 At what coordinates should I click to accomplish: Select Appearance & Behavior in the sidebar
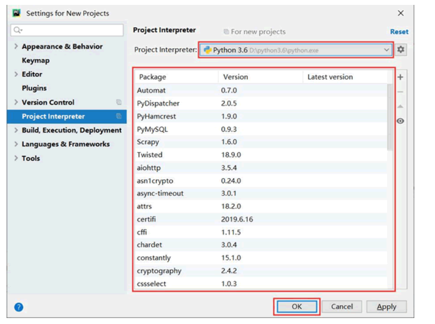(62, 47)
